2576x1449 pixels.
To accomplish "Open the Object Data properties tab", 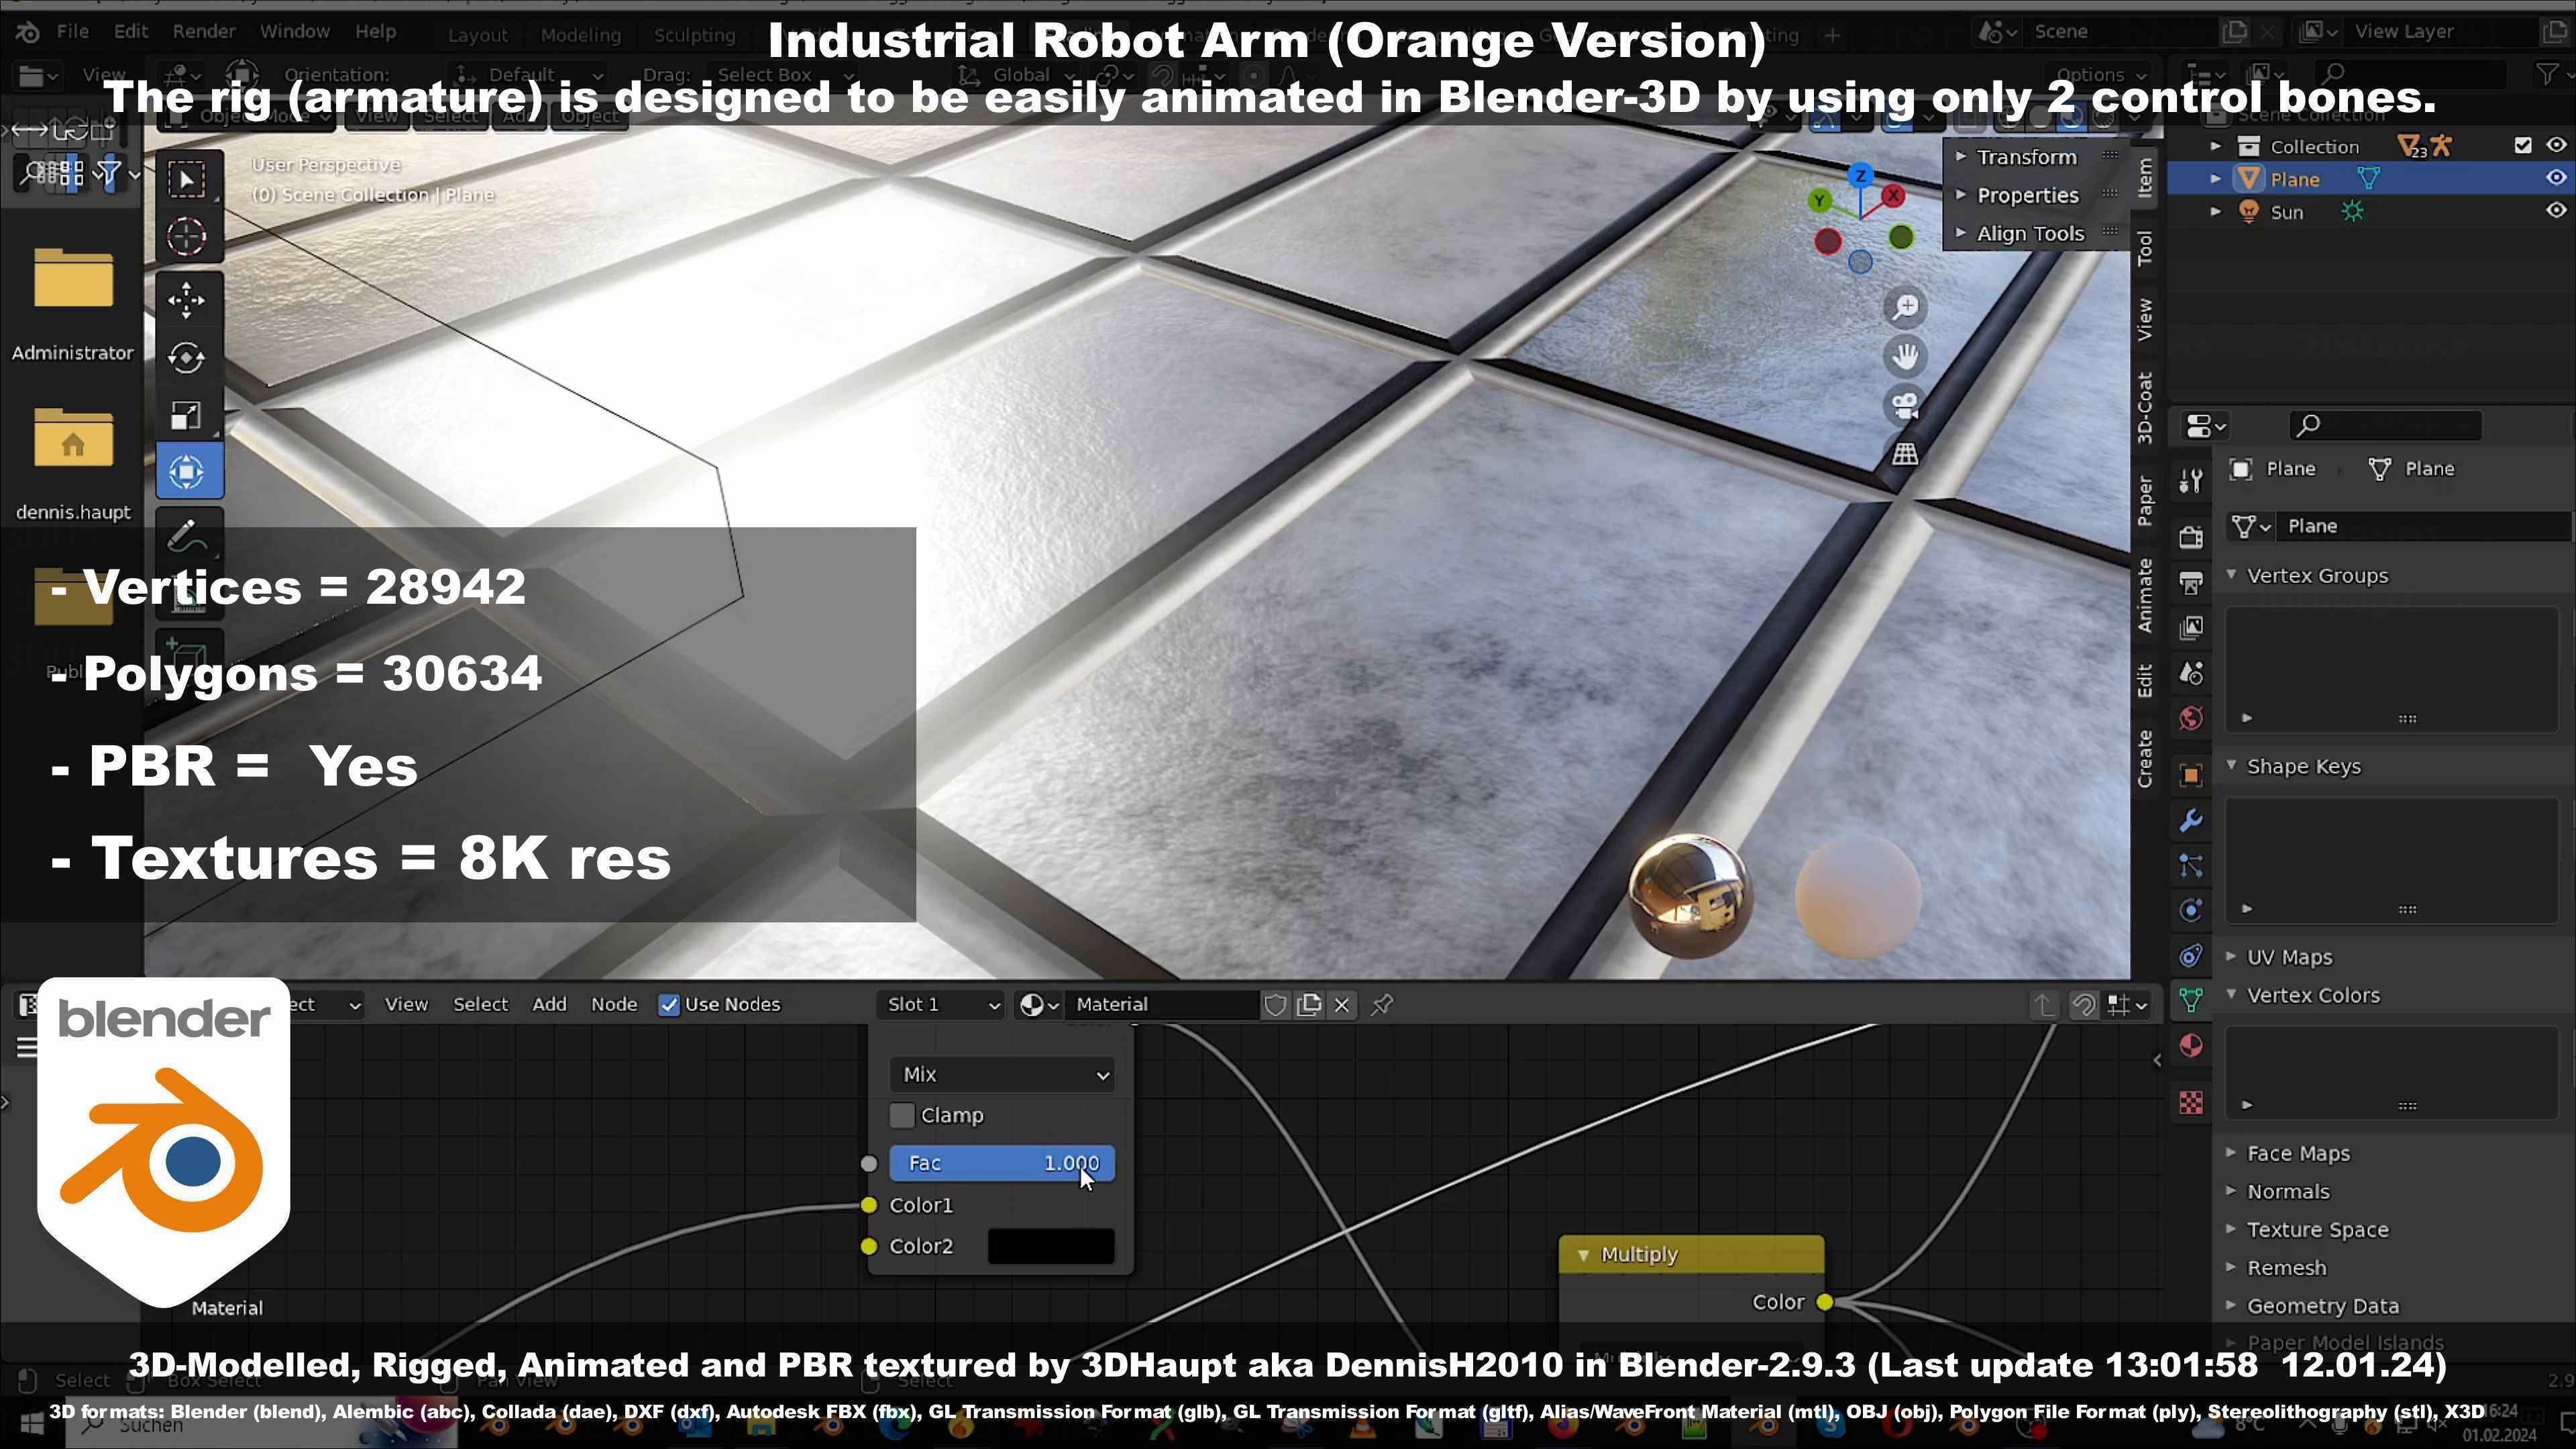I will coord(2191,1000).
